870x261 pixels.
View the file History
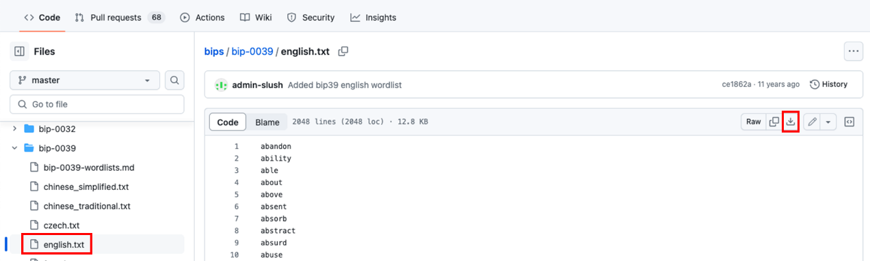[828, 84]
